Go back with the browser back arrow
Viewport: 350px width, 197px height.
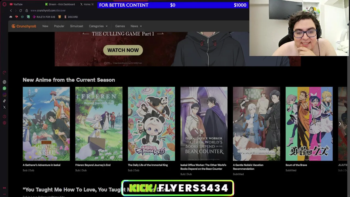(11, 10)
